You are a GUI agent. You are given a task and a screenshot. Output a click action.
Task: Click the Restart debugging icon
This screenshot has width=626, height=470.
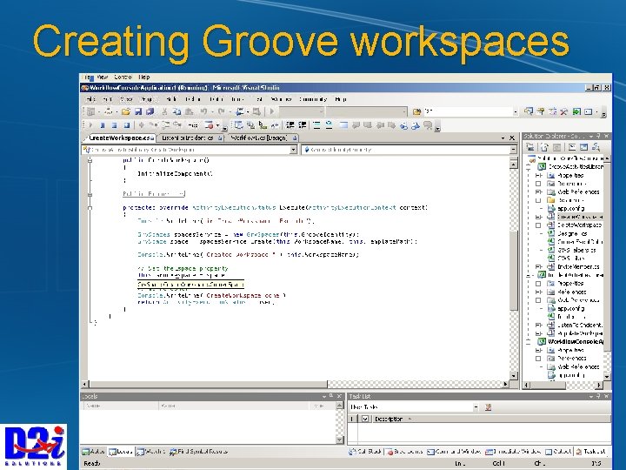(x=127, y=125)
